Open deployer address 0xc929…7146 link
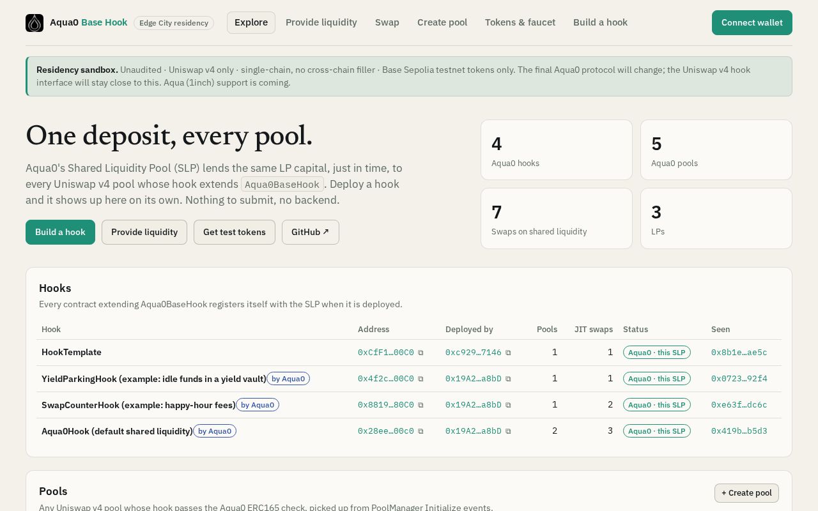The height and width of the screenshot is (511, 818). tap(474, 353)
